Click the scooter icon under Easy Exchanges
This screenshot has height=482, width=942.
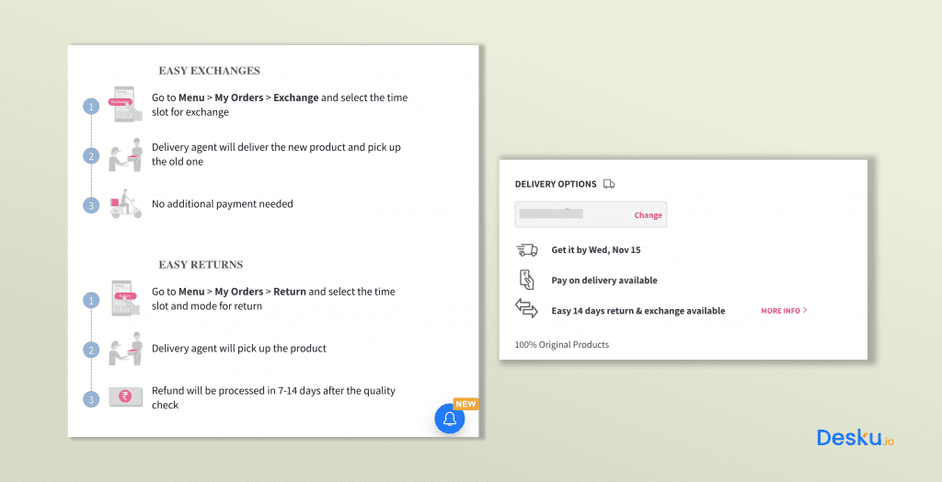pos(125,204)
